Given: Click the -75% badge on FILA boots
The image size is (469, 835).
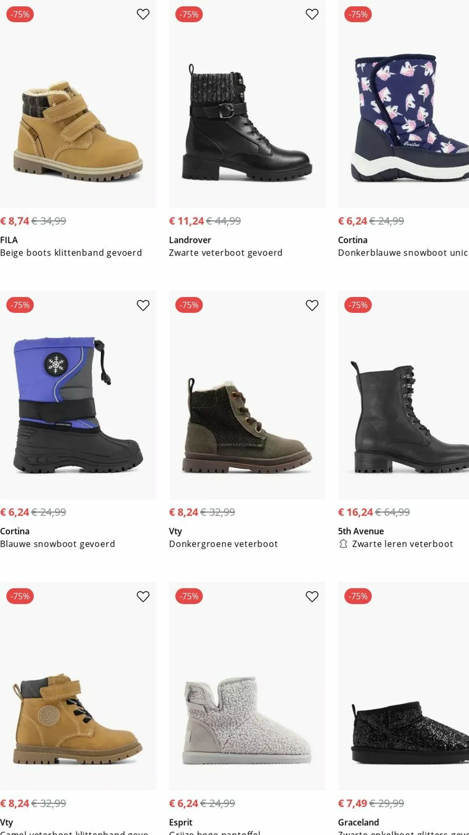Looking at the screenshot, I should coord(20,14).
